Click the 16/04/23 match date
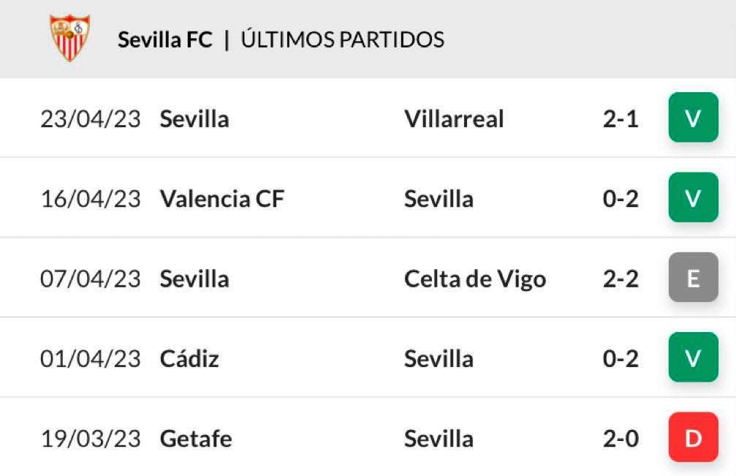Viewport: 736px width, 476px height. click(91, 199)
